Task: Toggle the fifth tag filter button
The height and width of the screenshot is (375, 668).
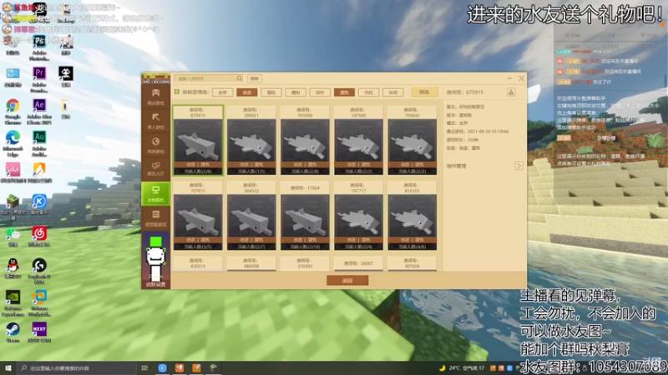Action: [x=320, y=92]
